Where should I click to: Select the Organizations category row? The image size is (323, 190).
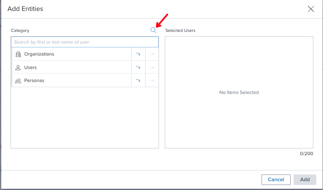pos(71,54)
